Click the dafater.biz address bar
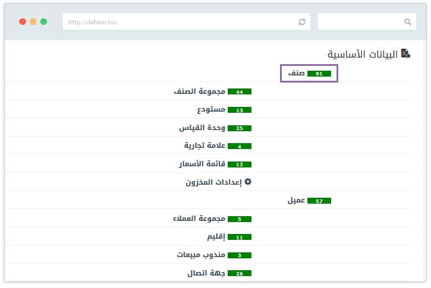431x288 pixels. click(178, 22)
